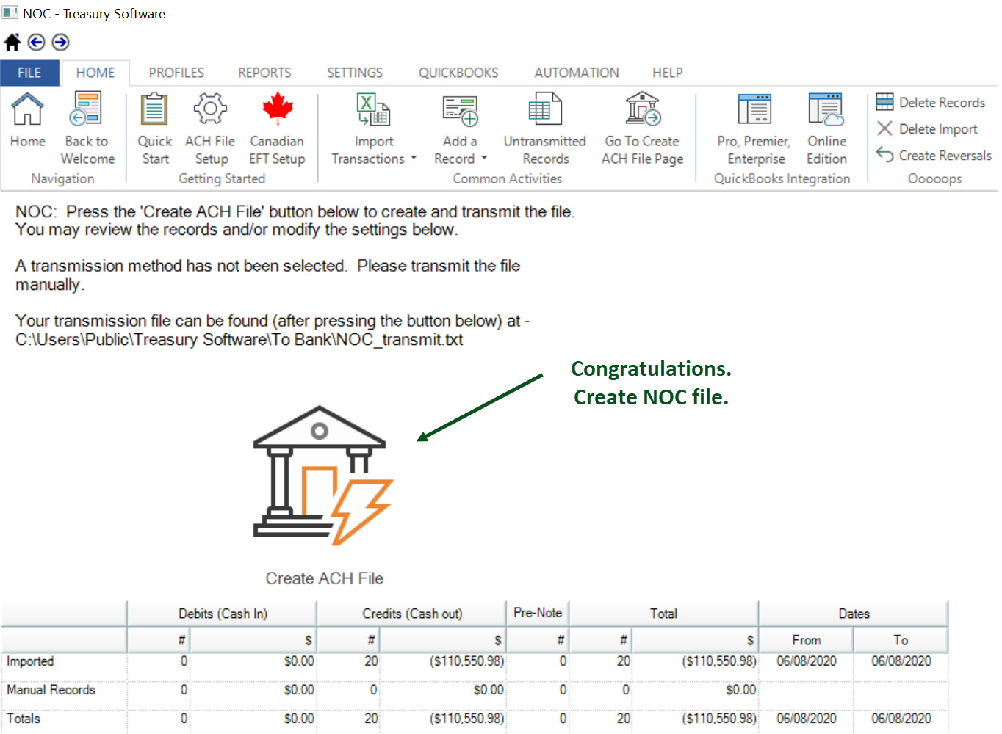Select the Totals row label
The image size is (1002, 734).
24,719
